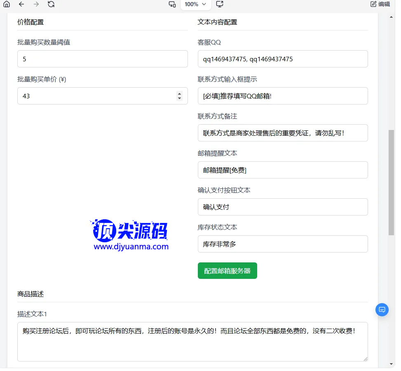The height and width of the screenshot is (371, 401).
Task: Click the vertical page scrollbar thumb
Action: pos(391,182)
